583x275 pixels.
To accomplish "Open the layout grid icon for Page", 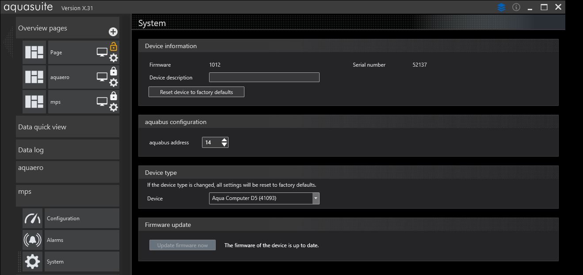I will pyautogui.click(x=34, y=53).
